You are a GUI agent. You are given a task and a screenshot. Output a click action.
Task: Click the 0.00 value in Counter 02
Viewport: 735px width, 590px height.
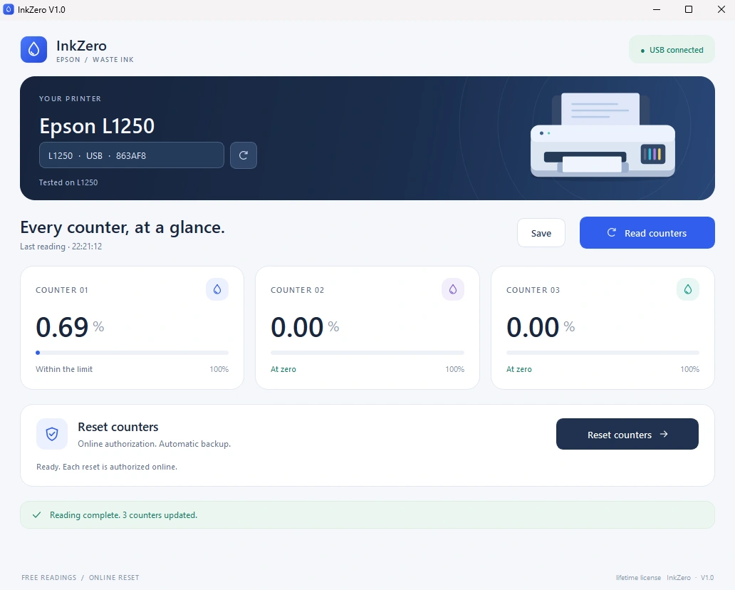[297, 327]
